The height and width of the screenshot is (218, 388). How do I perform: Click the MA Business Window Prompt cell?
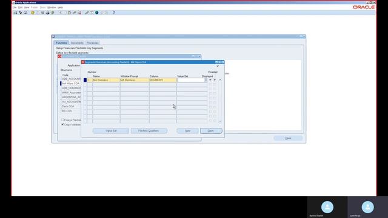pos(135,80)
